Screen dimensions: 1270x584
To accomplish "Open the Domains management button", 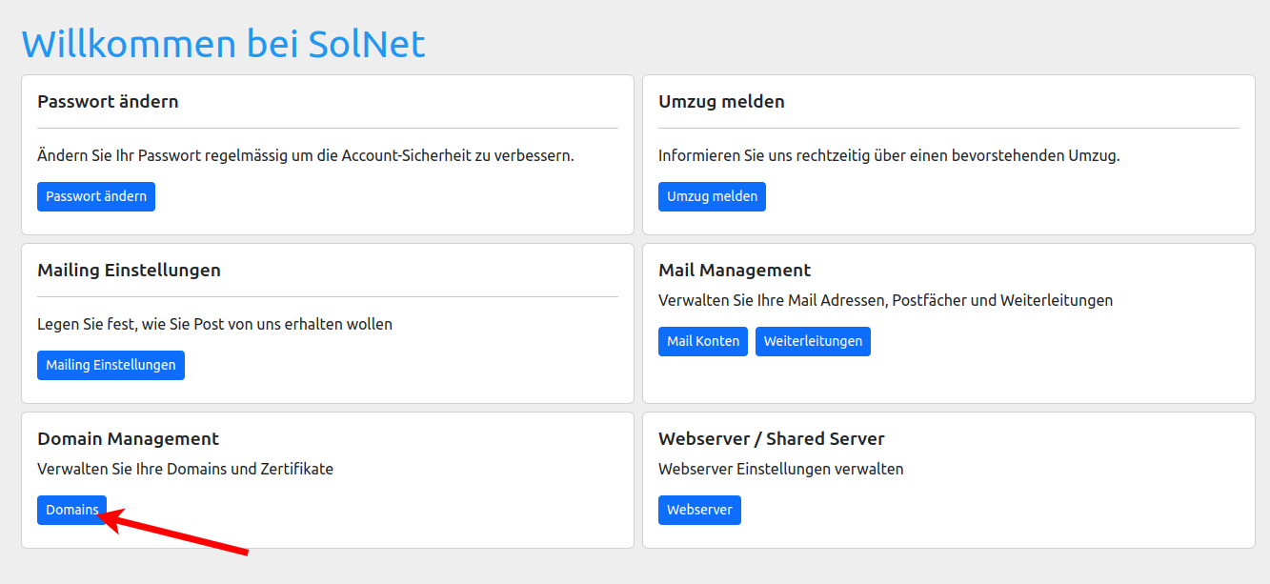I will 71,510.
